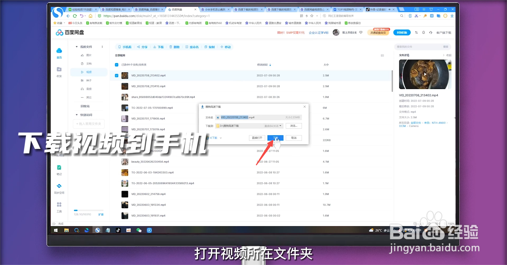Click the 分享 share toolbar action

(x=142, y=47)
